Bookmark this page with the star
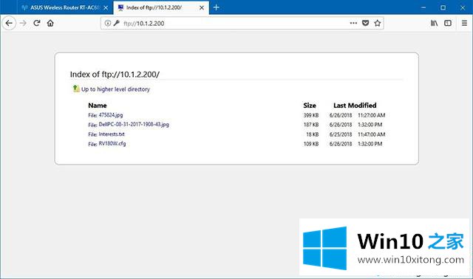 coord(378,23)
